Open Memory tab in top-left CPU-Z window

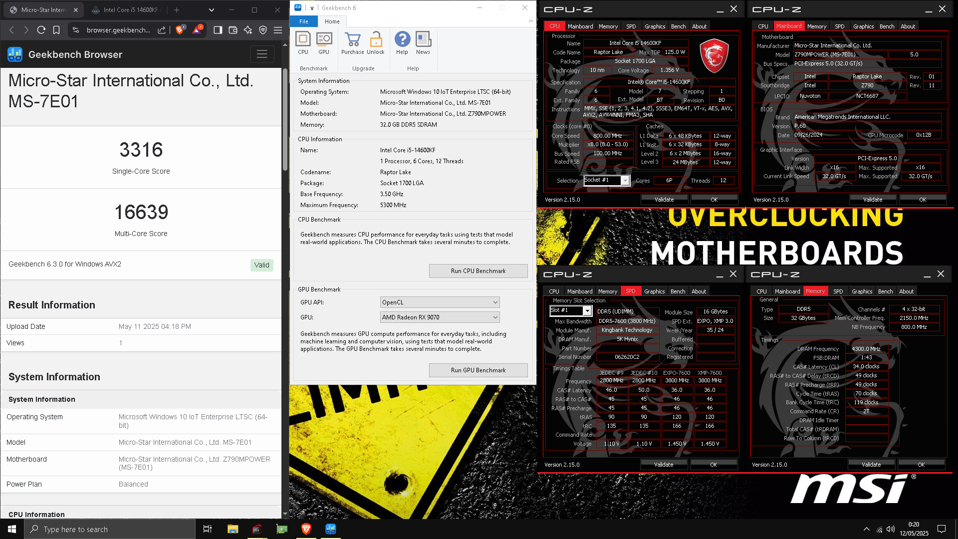click(608, 26)
